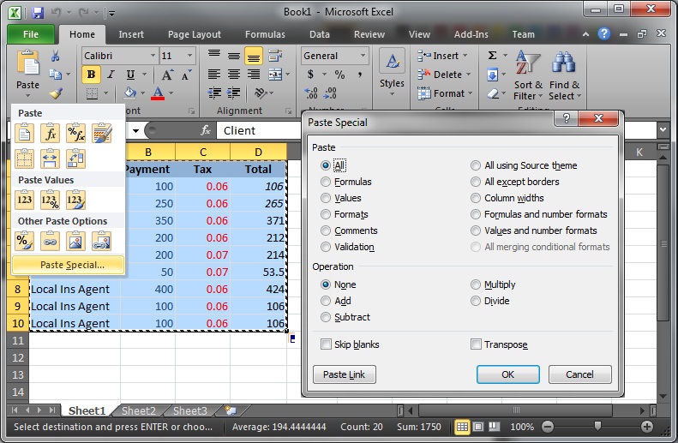This screenshot has height=443, width=678.
Task: Choose Keep Source Column Widths paste icon
Action: pyautogui.click(x=51, y=159)
